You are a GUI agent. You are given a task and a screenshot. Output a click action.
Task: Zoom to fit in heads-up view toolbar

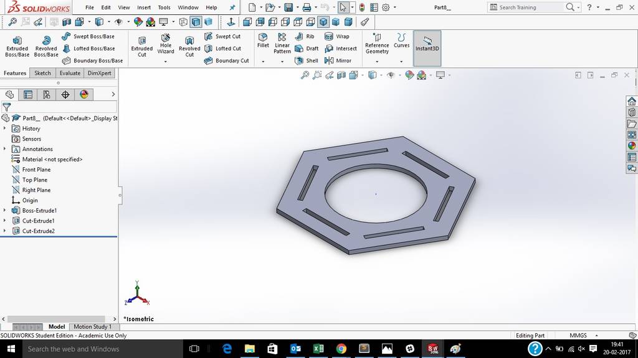click(x=305, y=75)
